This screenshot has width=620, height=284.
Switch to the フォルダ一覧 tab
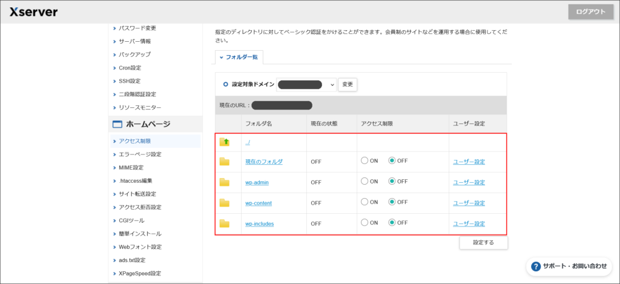239,58
